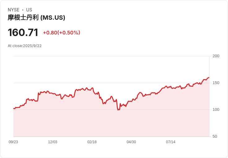Select the 02/18 date on time axis
The width and height of the screenshot is (228, 158).
pyautogui.click(x=92, y=142)
